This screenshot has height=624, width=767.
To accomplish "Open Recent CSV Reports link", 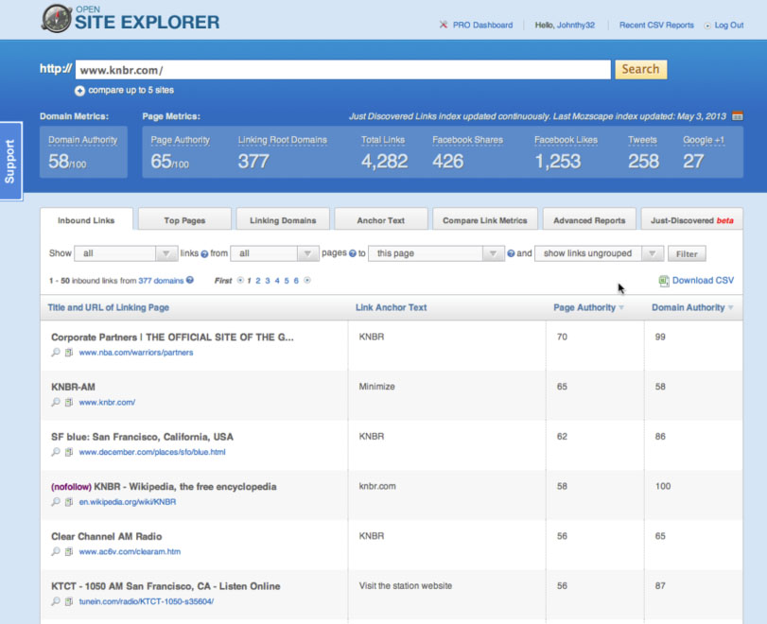I will pos(656,25).
